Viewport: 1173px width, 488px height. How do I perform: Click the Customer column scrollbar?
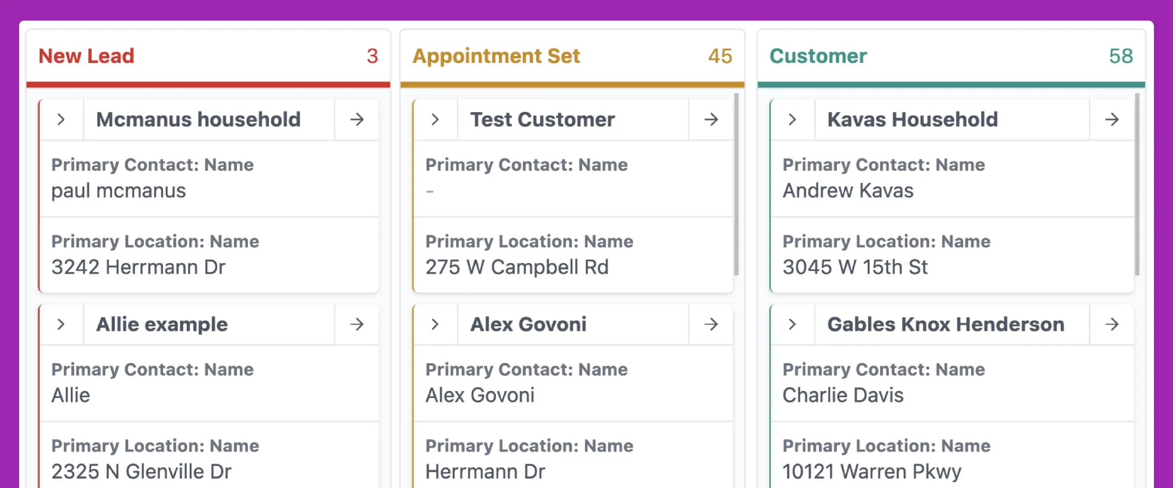pos(1137,184)
